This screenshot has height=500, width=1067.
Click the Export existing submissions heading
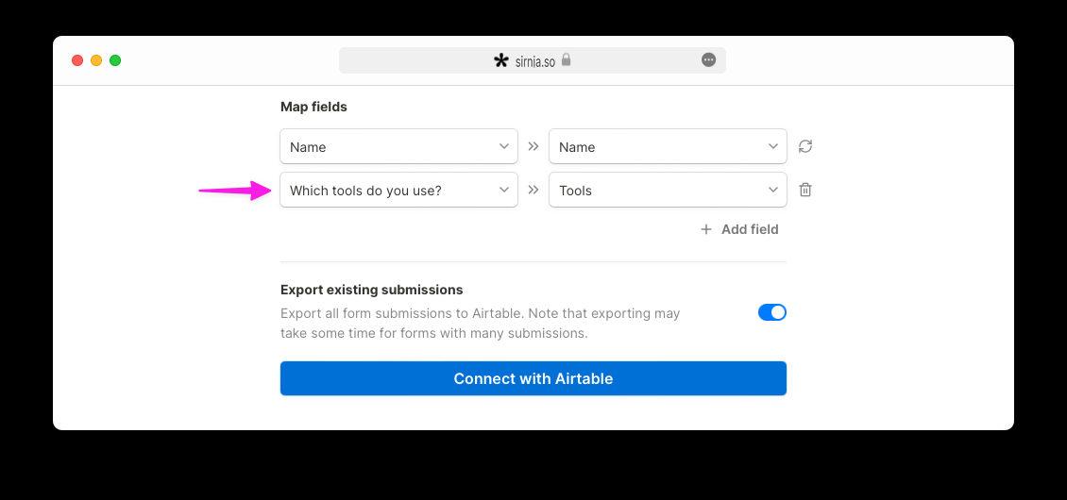(371, 290)
